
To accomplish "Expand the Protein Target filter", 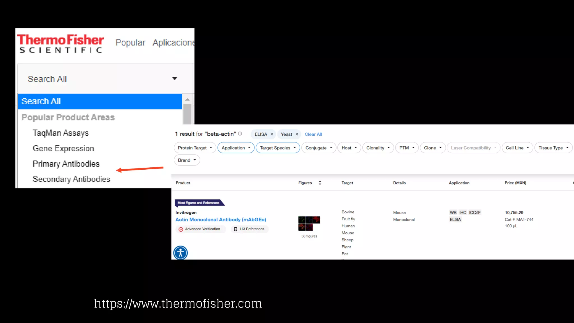I will pos(195,148).
